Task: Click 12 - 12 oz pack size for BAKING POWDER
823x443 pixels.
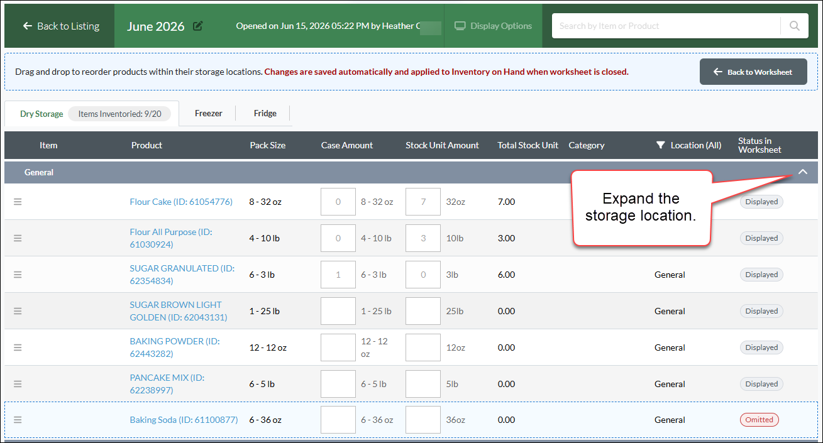Action: [x=268, y=347]
